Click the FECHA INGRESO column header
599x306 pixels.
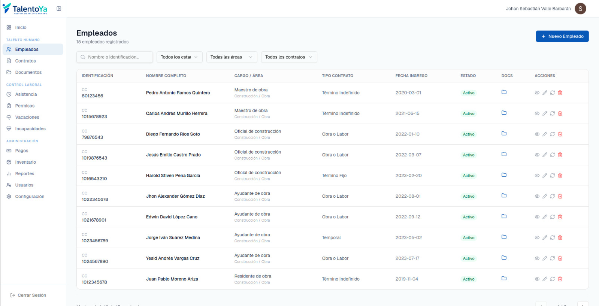point(411,76)
